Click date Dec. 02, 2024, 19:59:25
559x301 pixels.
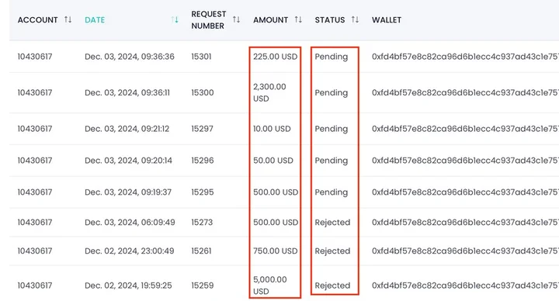[128, 285]
